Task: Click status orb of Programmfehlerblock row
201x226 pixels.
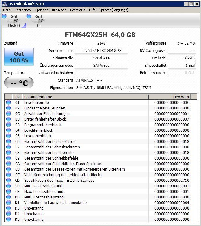Action: click(8, 125)
